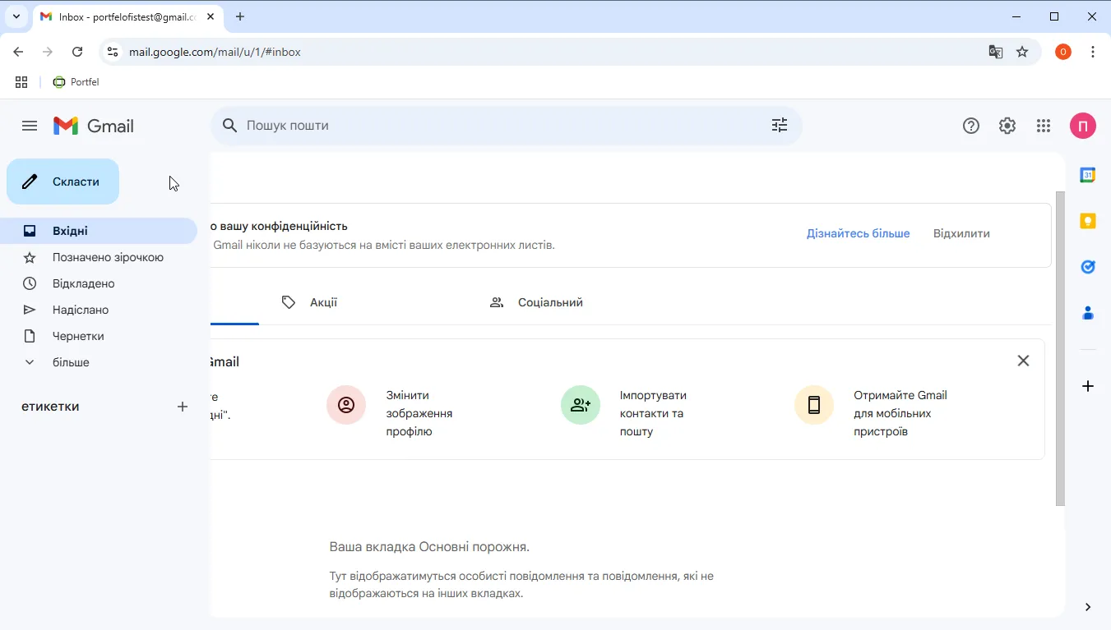
Task: Get add-ons with the plus icon
Action: (1088, 386)
